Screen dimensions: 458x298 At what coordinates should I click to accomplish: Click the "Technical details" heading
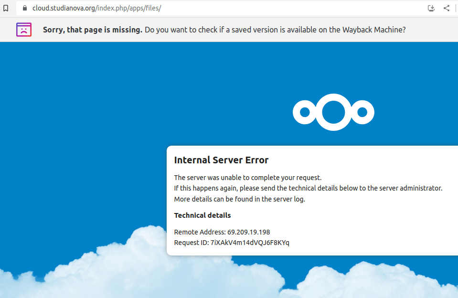(202, 215)
